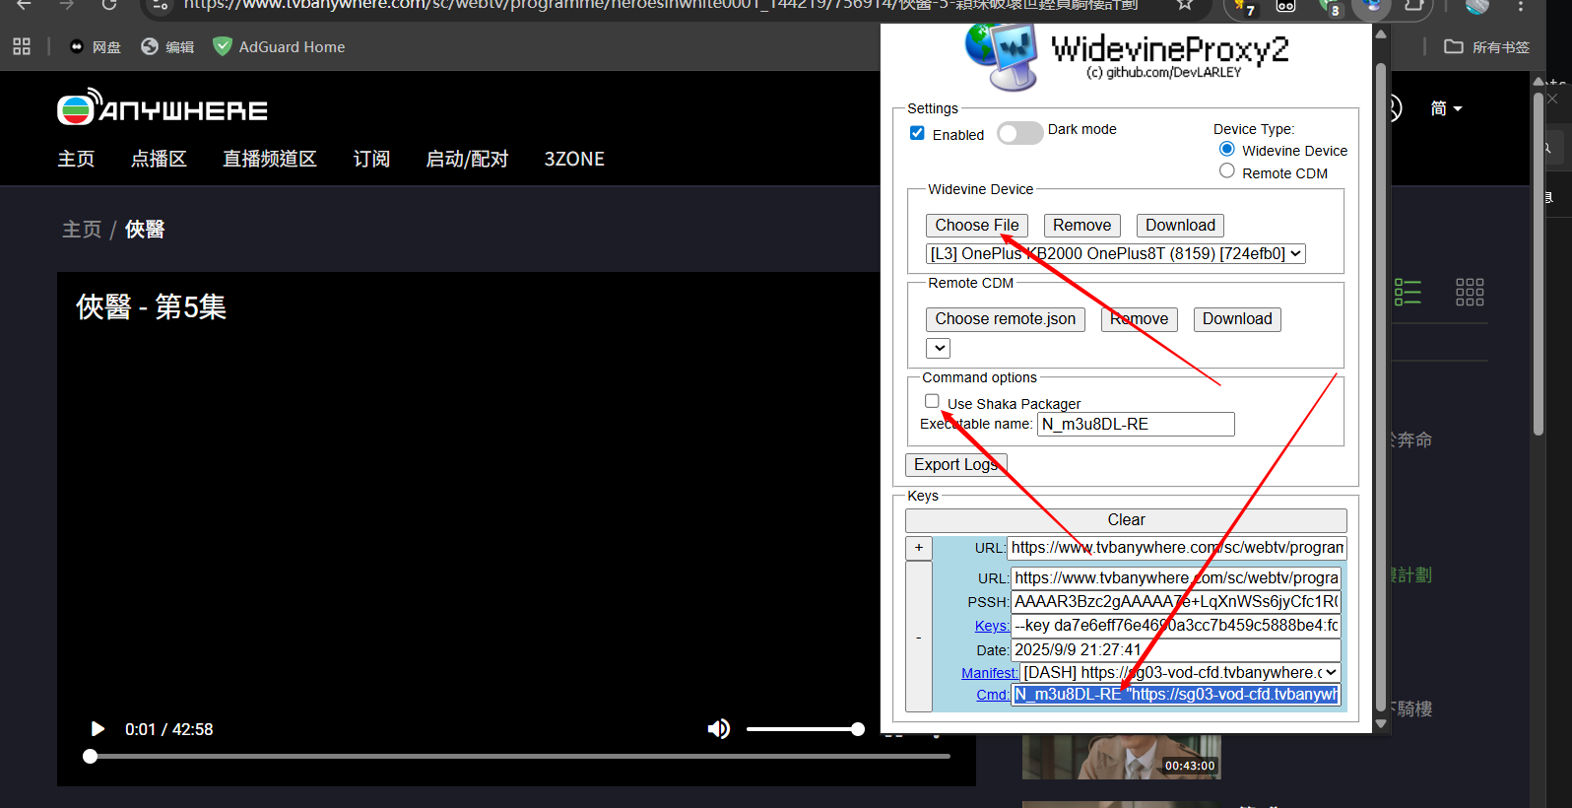Click the video progress seek bar
The width and height of the screenshot is (1572, 808).
point(519,757)
